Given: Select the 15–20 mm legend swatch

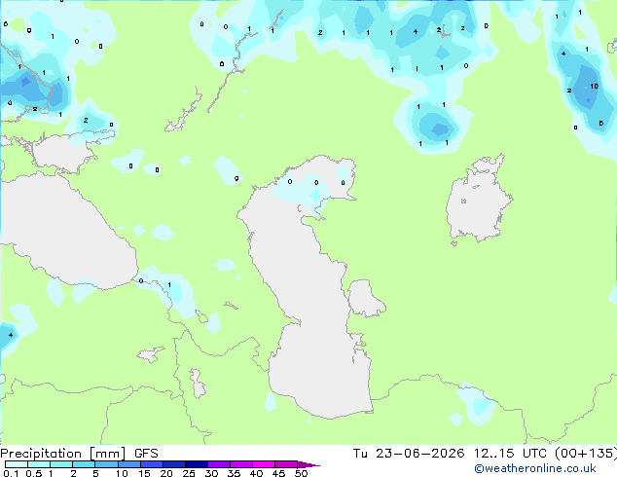Looking at the screenshot, I should (151, 464).
